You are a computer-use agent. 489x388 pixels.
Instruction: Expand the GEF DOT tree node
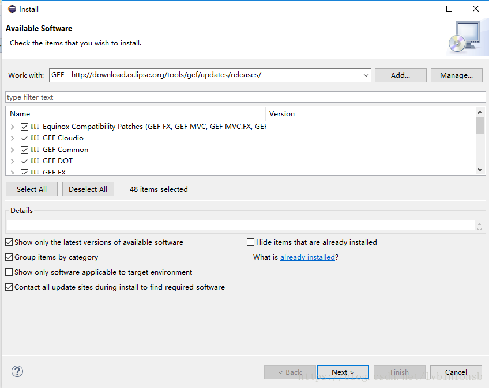13,161
